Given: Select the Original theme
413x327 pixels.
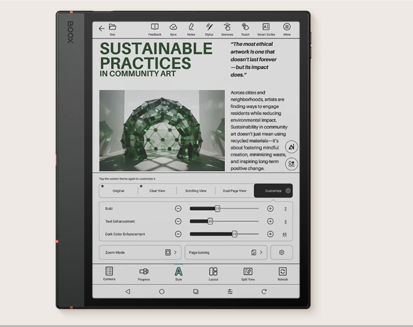Looking at the screenshot, I should pyautogui.click(x=119, y=191).
